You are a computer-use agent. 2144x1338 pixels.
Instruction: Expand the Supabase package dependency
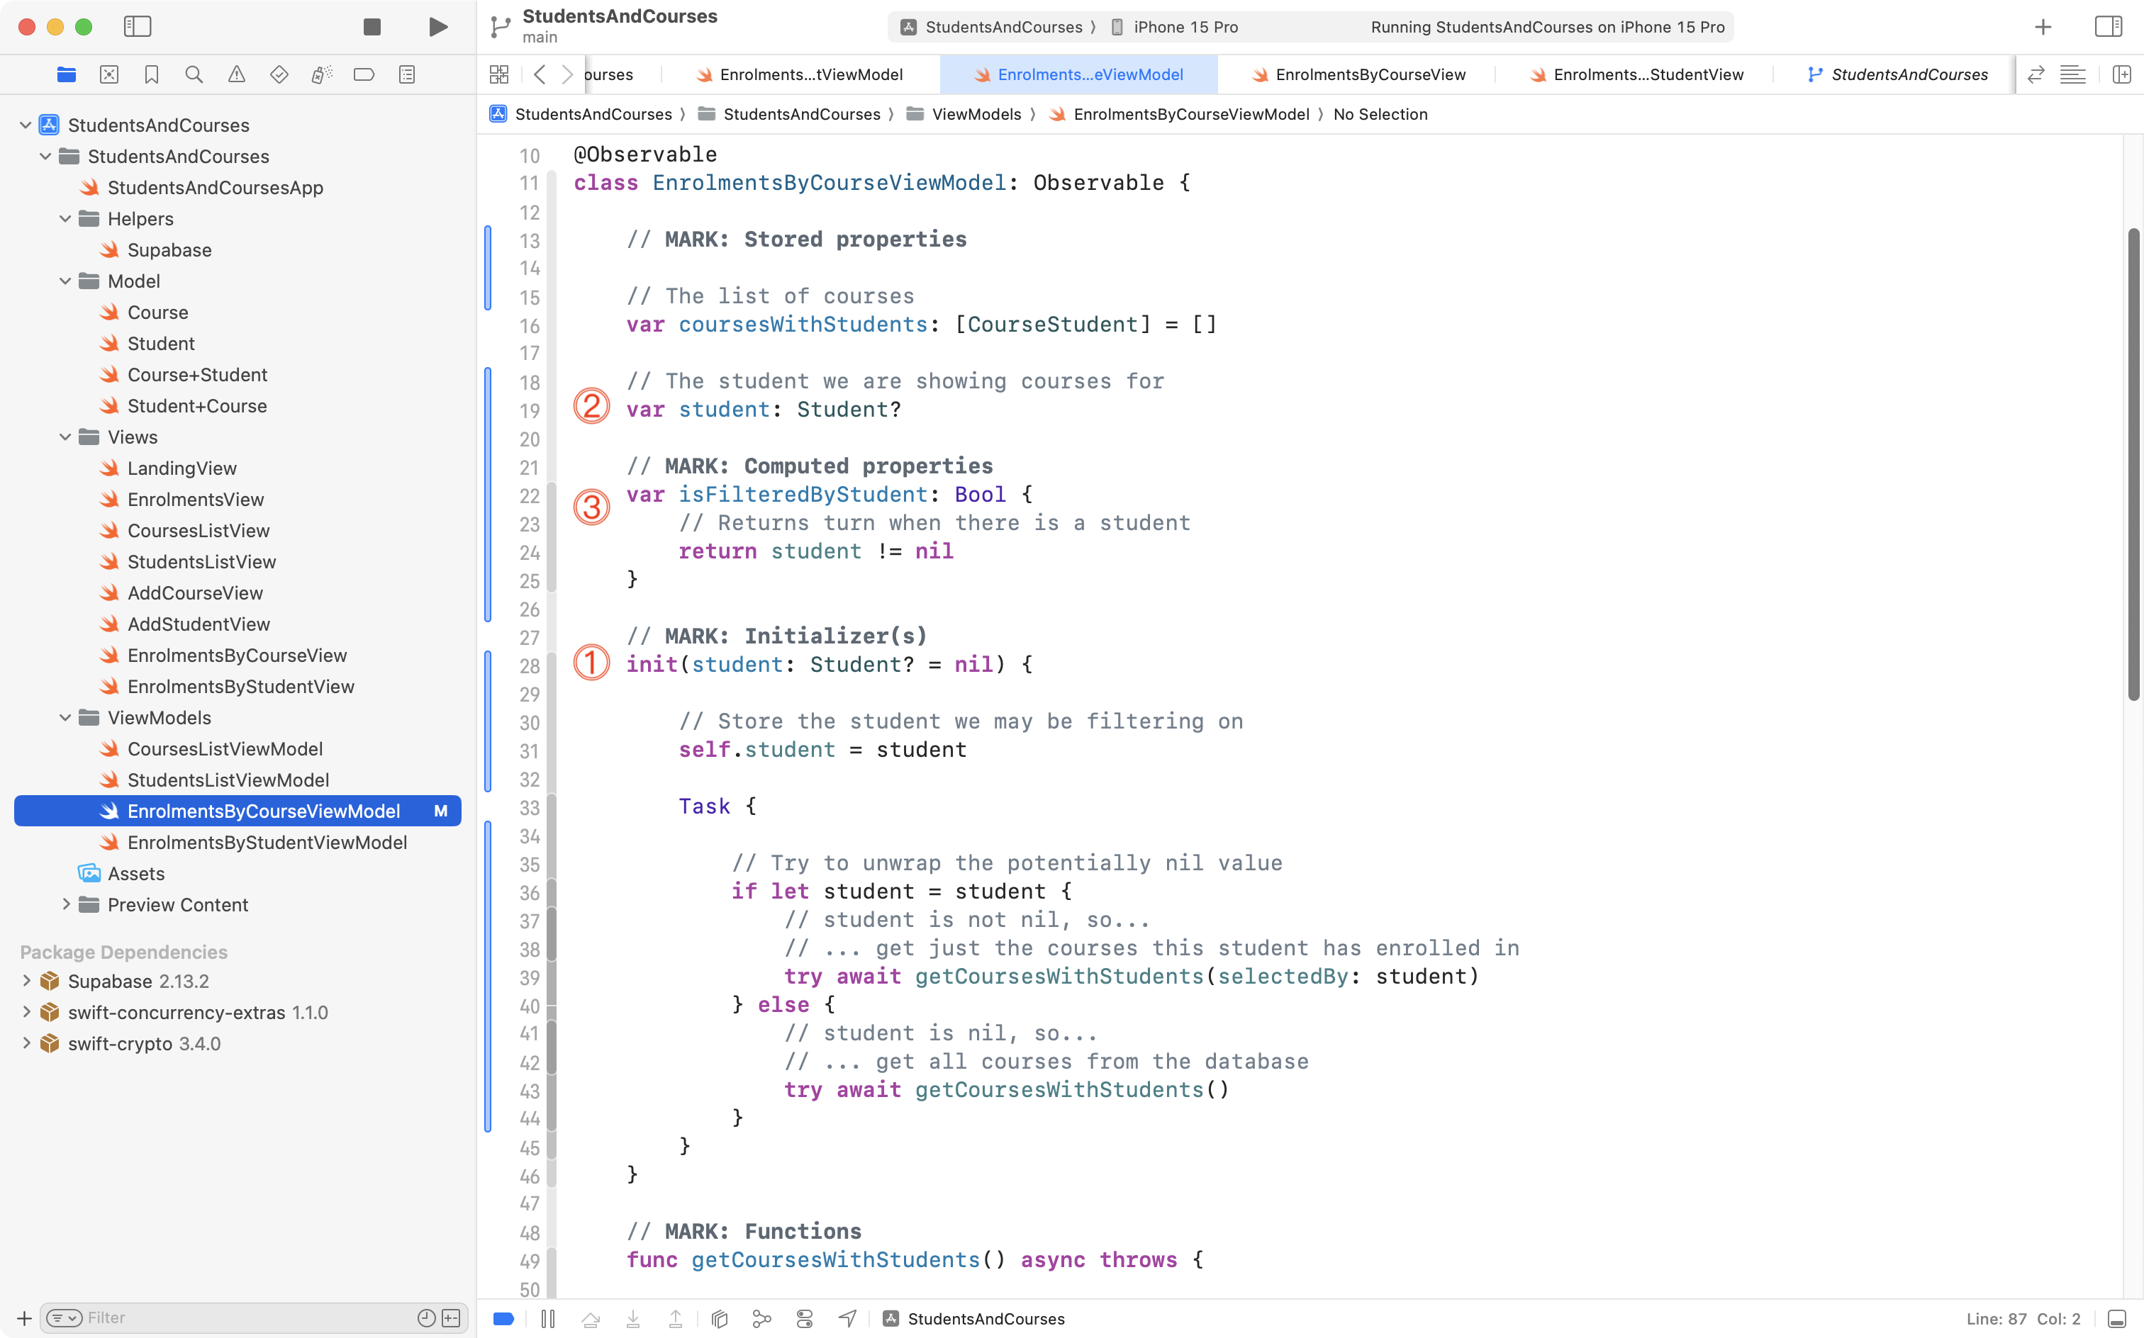point(26,981)
